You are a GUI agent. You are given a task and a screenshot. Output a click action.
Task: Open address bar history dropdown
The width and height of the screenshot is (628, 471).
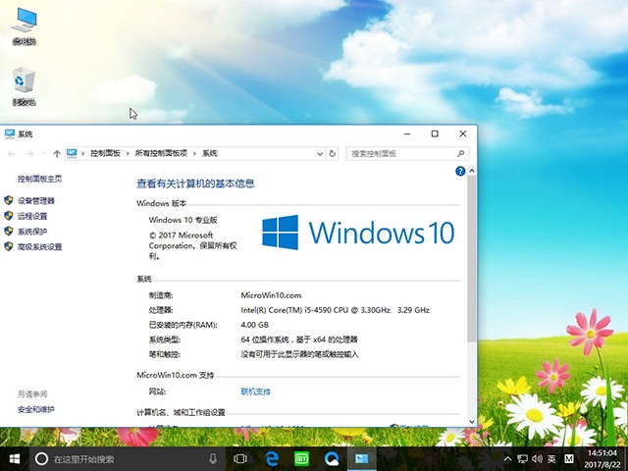tap(320, 154)
